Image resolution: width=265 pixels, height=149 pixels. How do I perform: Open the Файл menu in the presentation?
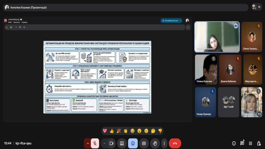coord(10,22)
